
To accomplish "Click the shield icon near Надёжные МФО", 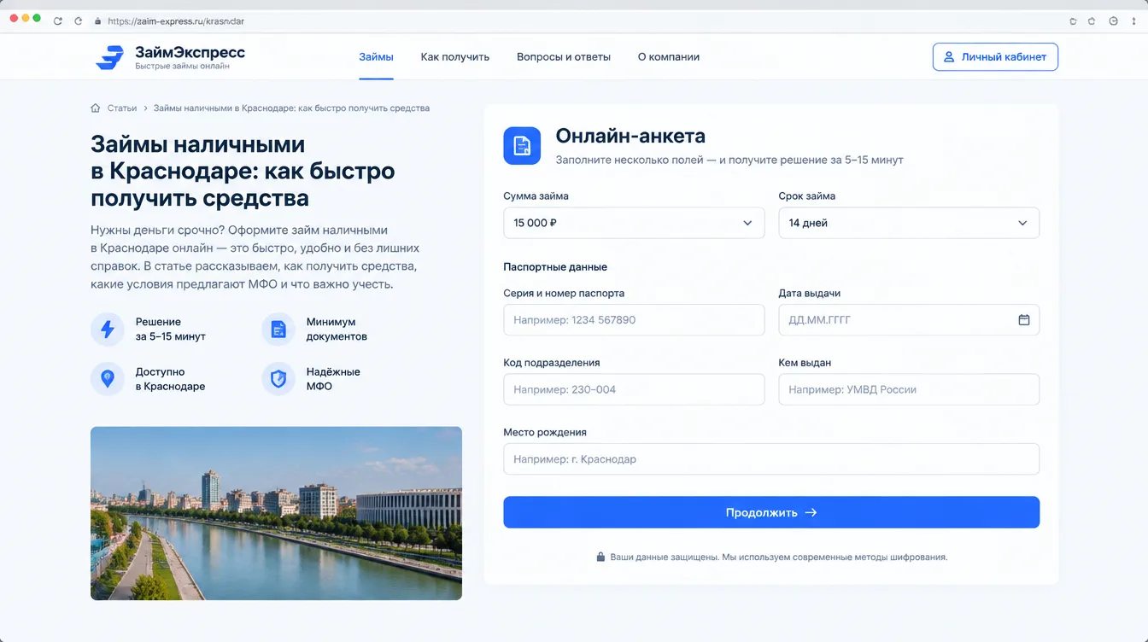I will [278, 378].
